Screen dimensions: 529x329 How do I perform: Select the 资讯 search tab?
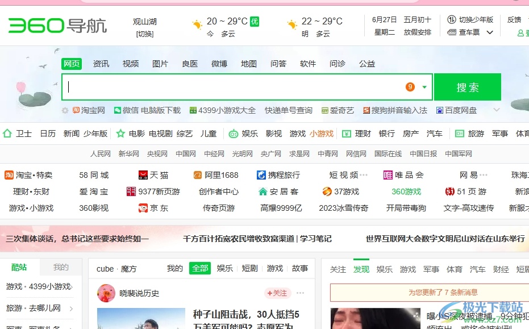tap(101, 64)
